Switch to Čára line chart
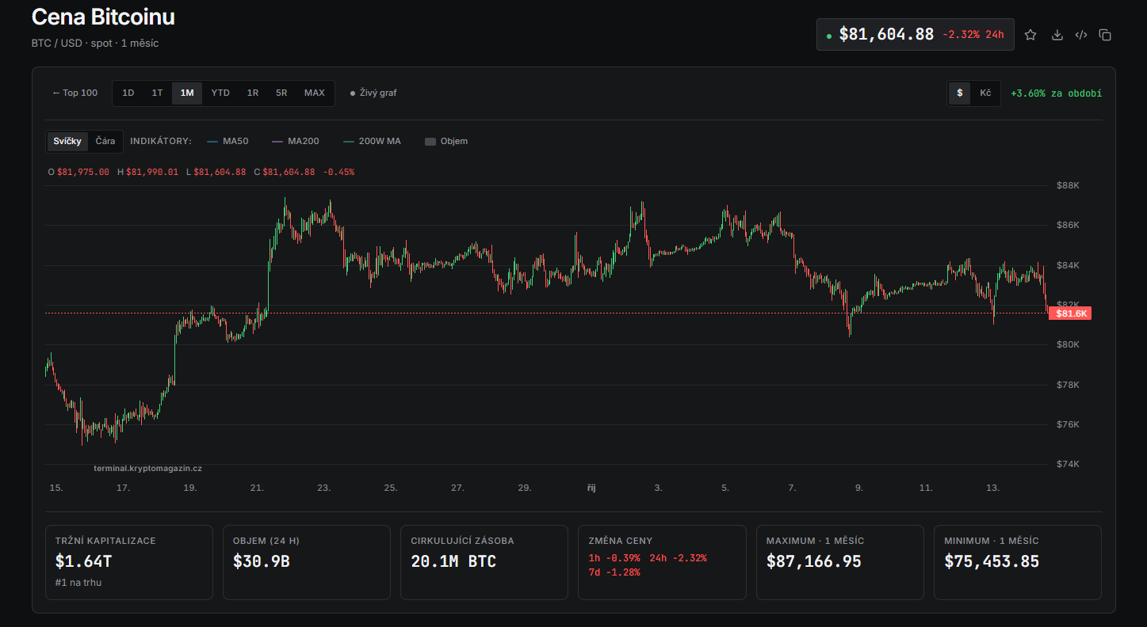This screenshot has width=1147, height=627. tap(105, 141)
